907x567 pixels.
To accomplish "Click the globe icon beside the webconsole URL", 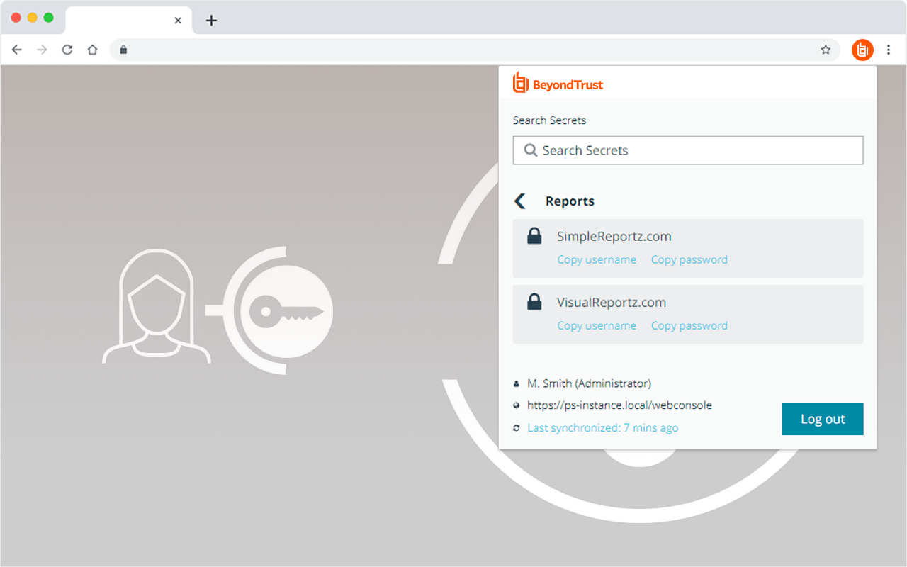I will point(517,405).
